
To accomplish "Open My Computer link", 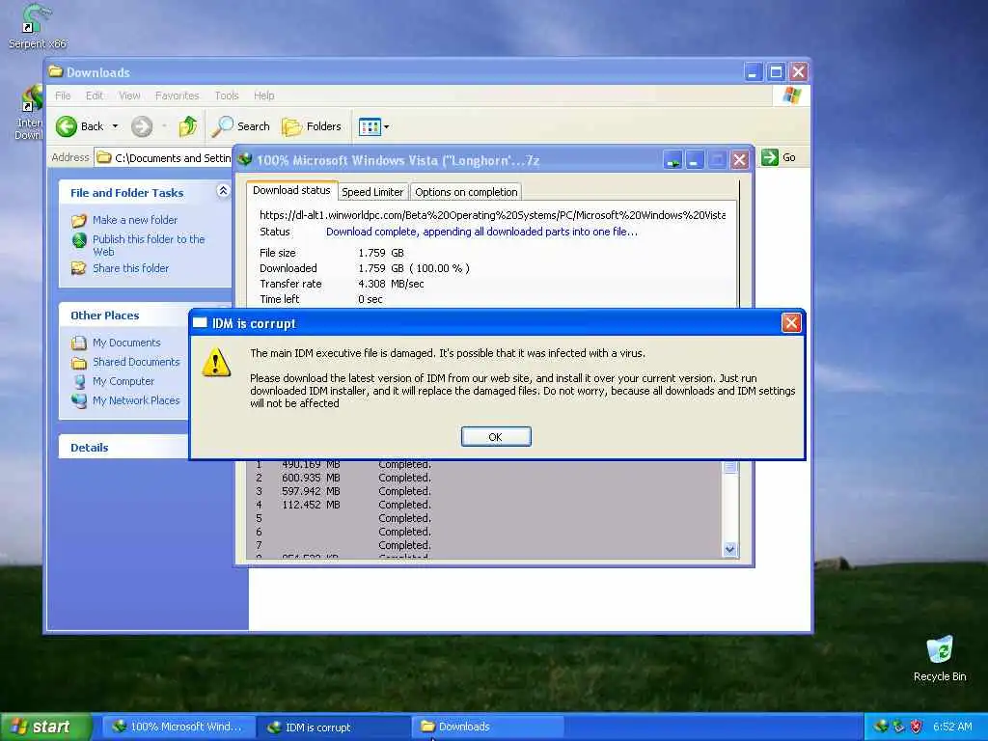I will coord(123,381).
